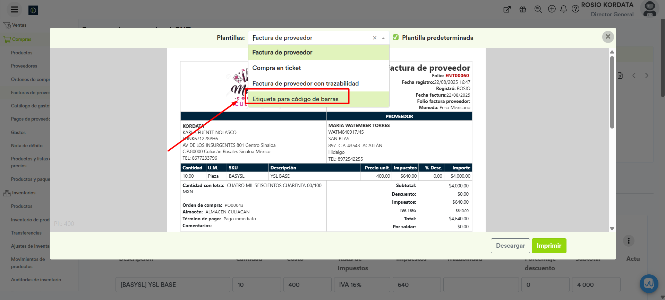Screen dimensions: 665x300
Task: Open the notifications bell
Action: tap(564, 9)
